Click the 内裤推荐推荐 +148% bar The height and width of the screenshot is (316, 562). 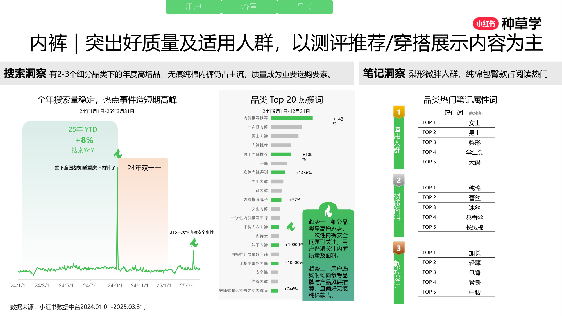click(292, 119)
